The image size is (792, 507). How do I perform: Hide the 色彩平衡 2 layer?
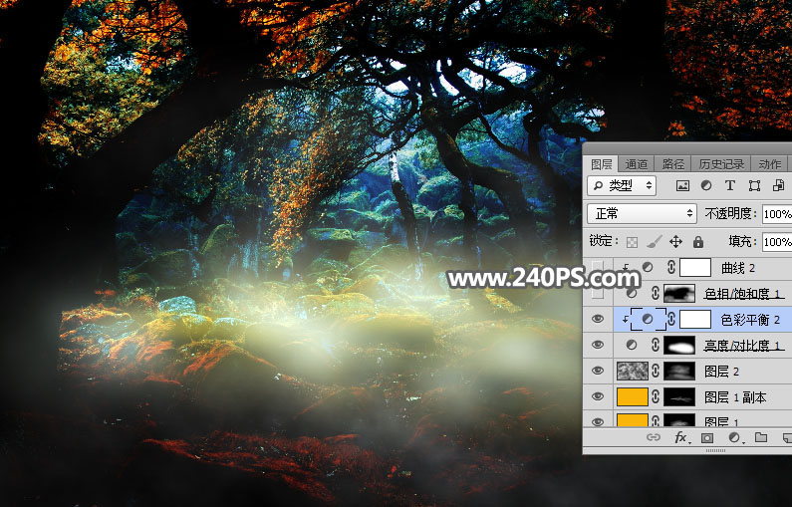click(598, 319)
